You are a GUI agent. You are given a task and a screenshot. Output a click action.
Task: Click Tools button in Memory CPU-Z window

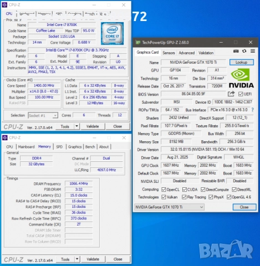click(x=65, y=259)
